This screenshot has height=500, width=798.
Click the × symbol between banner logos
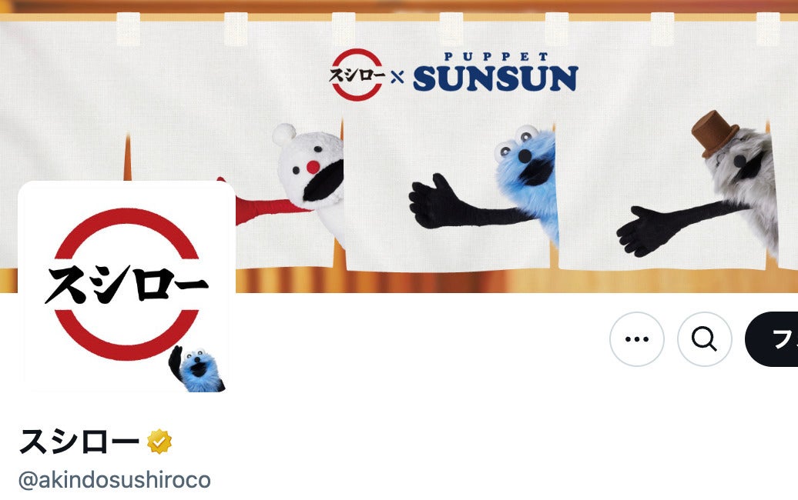(397, 77)
